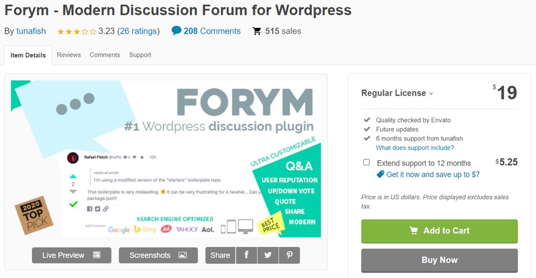This screenshot has height=278, width=536.
Task: Click the FORYM plugin preview image
Action: (166, 159)
